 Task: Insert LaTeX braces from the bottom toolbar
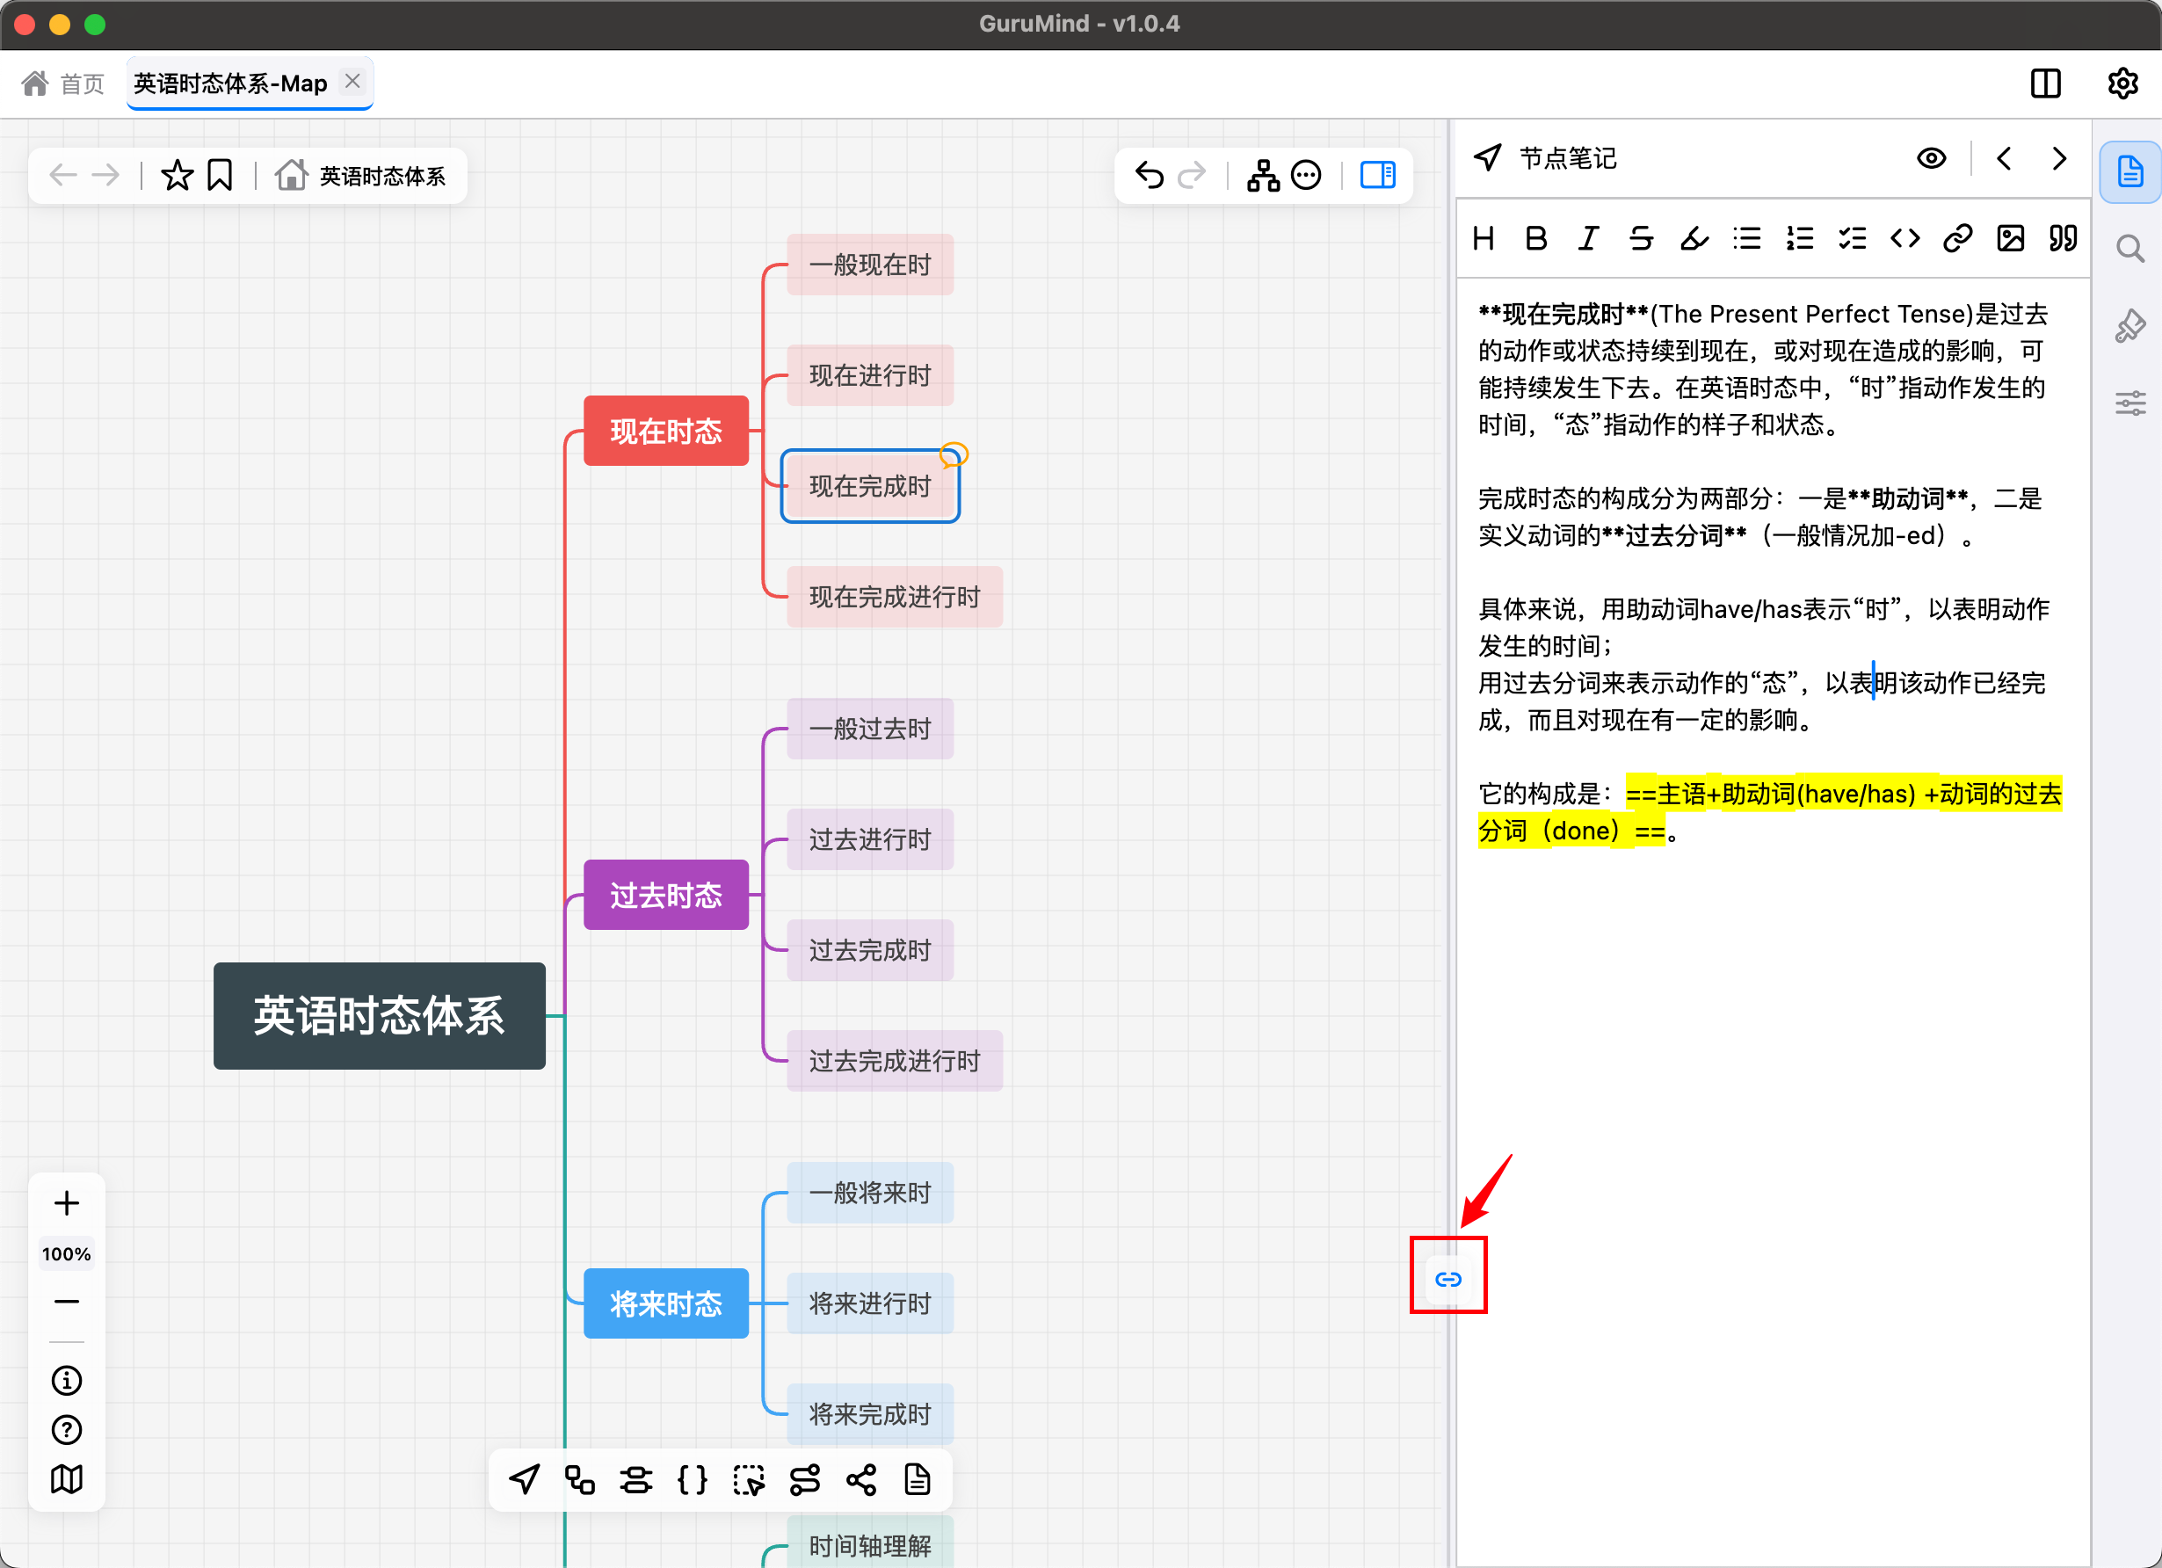[x=693, y=1480]
